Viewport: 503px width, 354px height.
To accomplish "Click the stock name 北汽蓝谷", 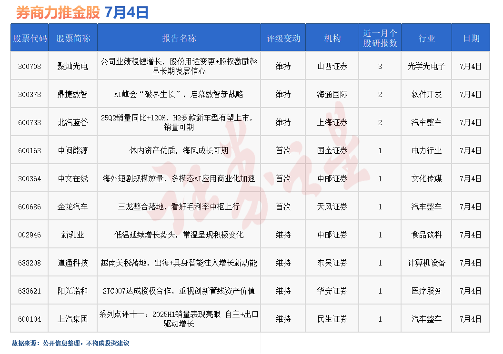I will coord(73,122).
